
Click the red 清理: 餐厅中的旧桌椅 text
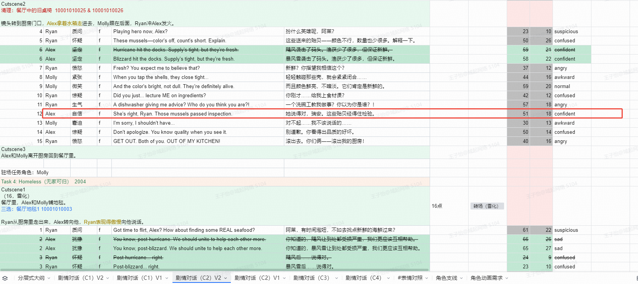point(62,10)
